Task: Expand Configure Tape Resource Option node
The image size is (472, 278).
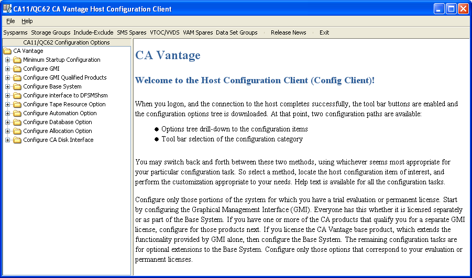Action: point(7,104)
